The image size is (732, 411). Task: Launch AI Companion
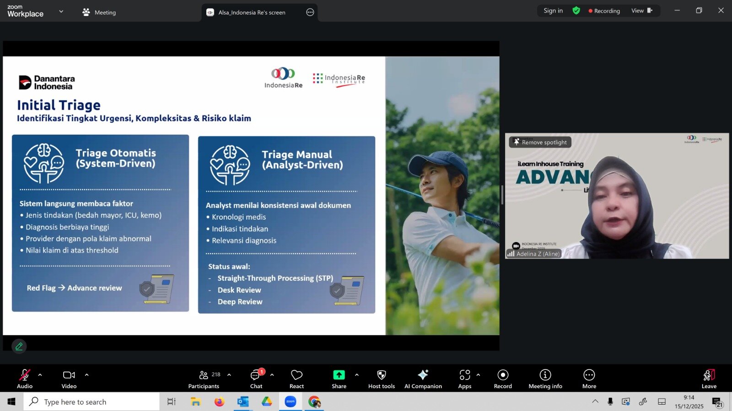(423, 379)
